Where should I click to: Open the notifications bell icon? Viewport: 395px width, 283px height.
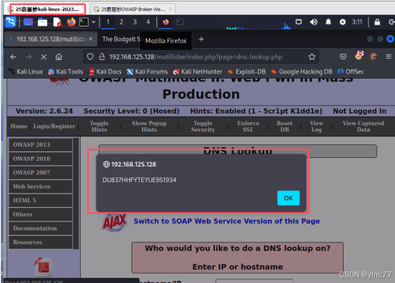[x=329, y=22]
